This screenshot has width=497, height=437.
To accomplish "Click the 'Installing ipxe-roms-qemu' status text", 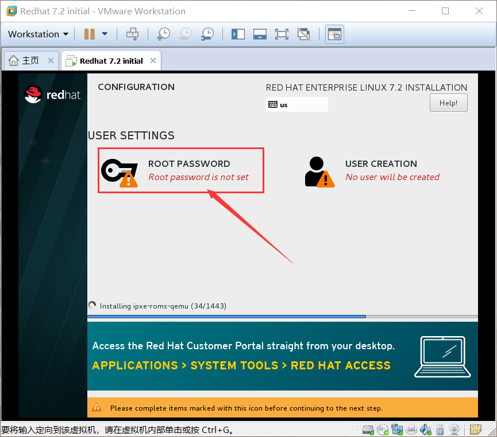I will (x=163, y=306).
